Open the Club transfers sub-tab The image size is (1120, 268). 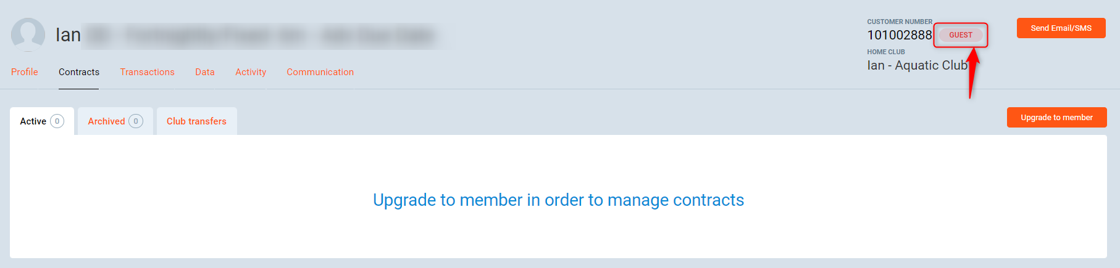coord(196,121)
